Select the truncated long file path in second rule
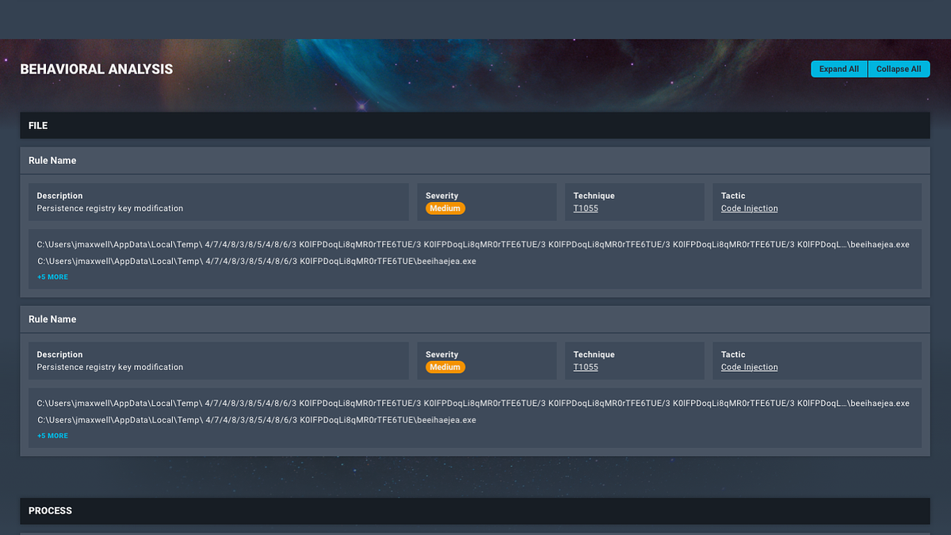The width and height of the screenshot is (951, 535). [472, 403]
